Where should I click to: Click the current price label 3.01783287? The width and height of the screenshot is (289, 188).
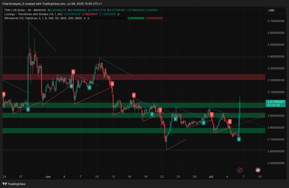[x=276, y=104]
